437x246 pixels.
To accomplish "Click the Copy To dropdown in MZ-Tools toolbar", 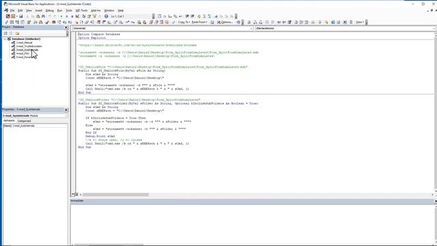I will click(x=184, y=22).
